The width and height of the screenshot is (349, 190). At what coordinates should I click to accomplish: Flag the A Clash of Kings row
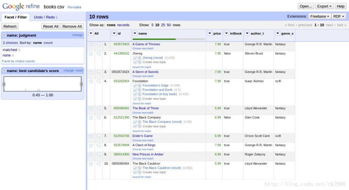pos(99,146)
